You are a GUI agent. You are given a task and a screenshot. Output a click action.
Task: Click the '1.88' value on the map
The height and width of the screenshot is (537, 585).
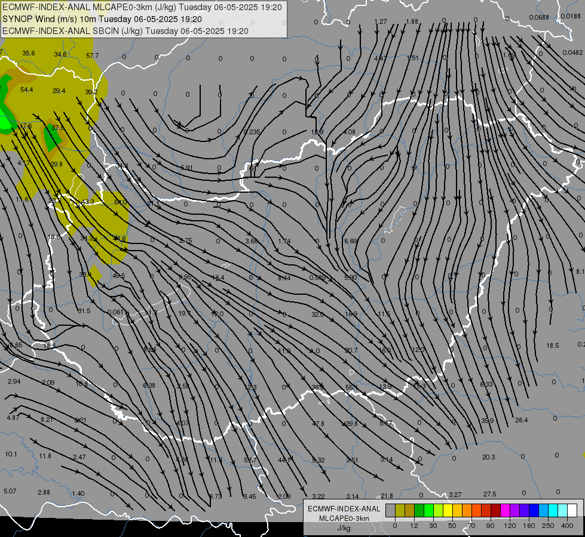[412, 21]
